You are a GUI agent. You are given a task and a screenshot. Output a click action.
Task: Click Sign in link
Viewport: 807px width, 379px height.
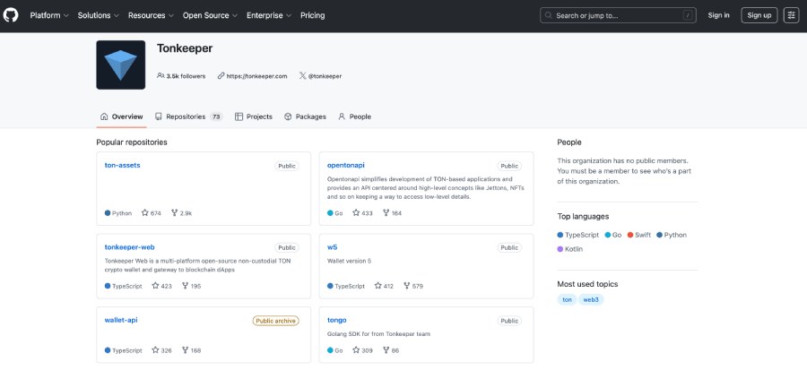(x=718, y=15)
